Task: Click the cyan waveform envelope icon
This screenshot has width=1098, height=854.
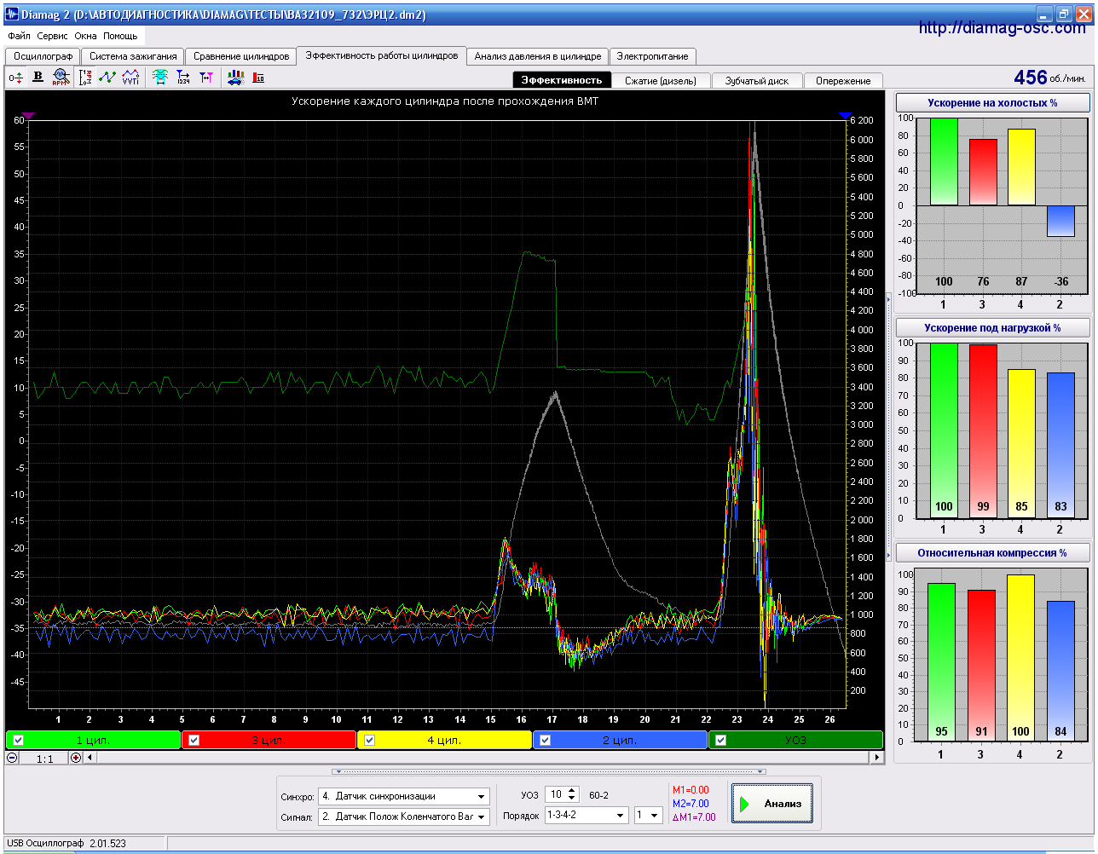Action: 159,78
